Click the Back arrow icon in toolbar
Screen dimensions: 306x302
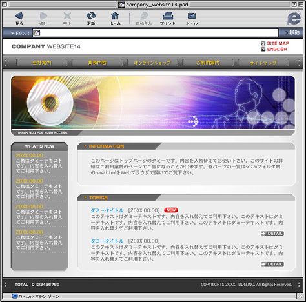(x=19, y=16)
